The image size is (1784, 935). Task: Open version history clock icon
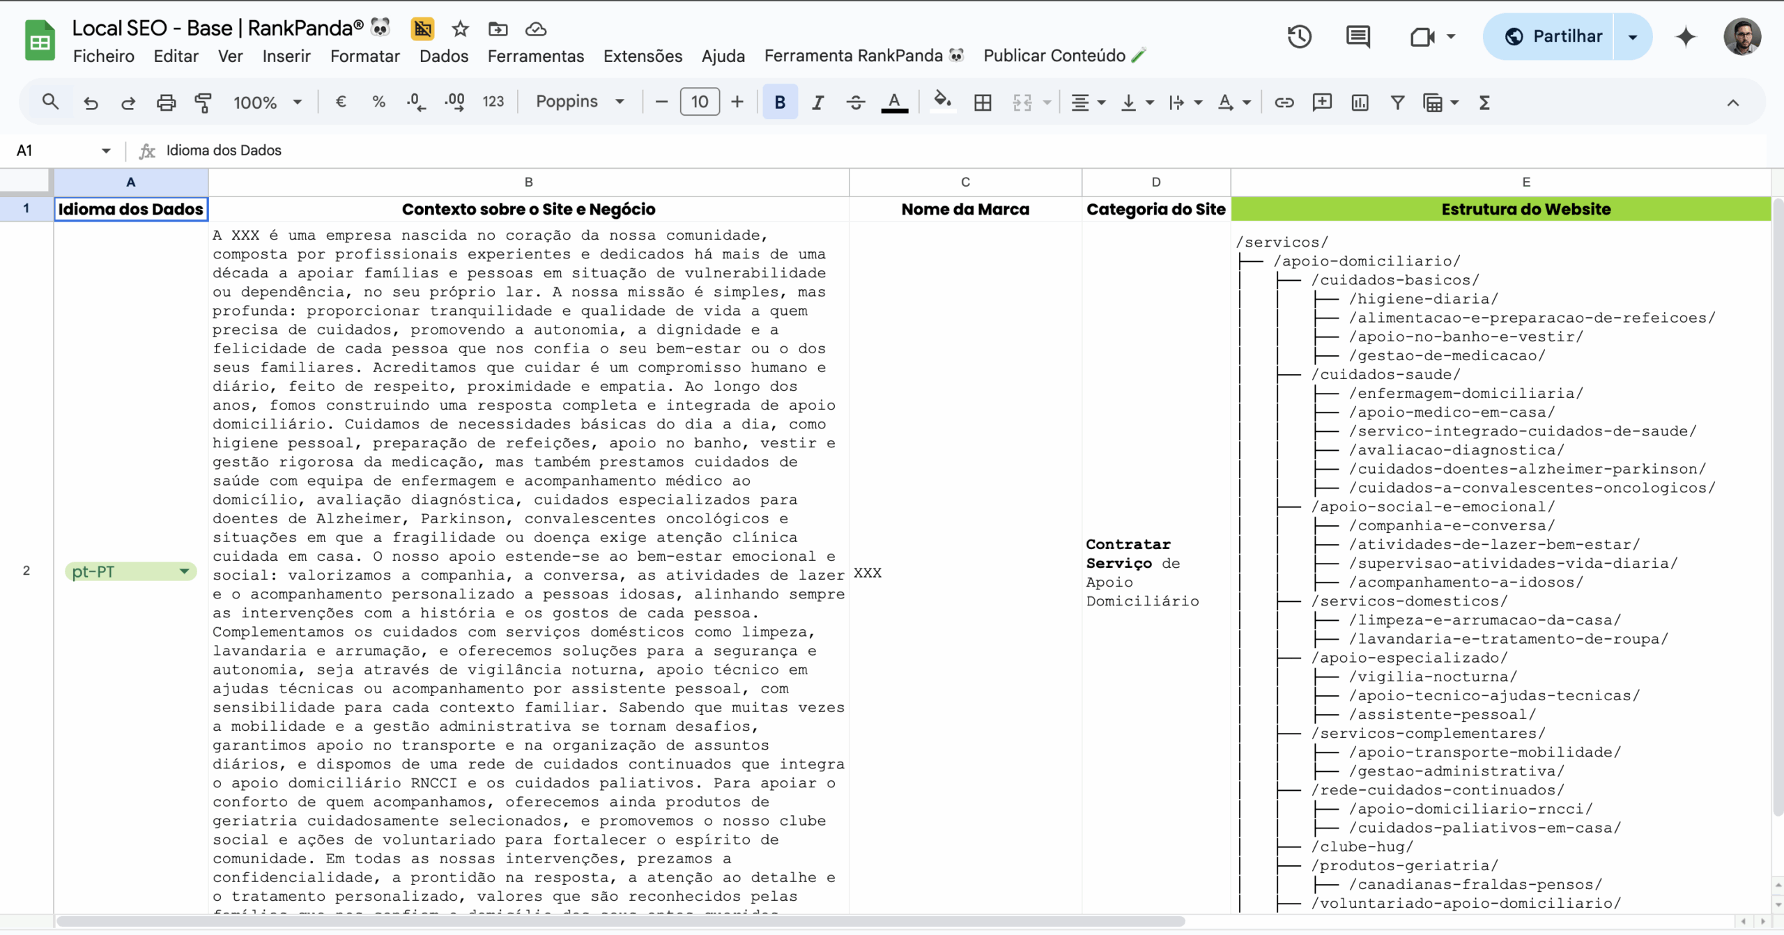click(1299, 36)
